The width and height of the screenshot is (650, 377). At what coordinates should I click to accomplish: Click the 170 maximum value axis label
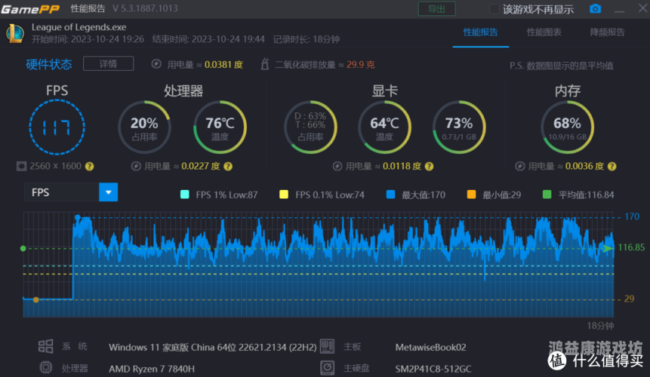(632, 216)
